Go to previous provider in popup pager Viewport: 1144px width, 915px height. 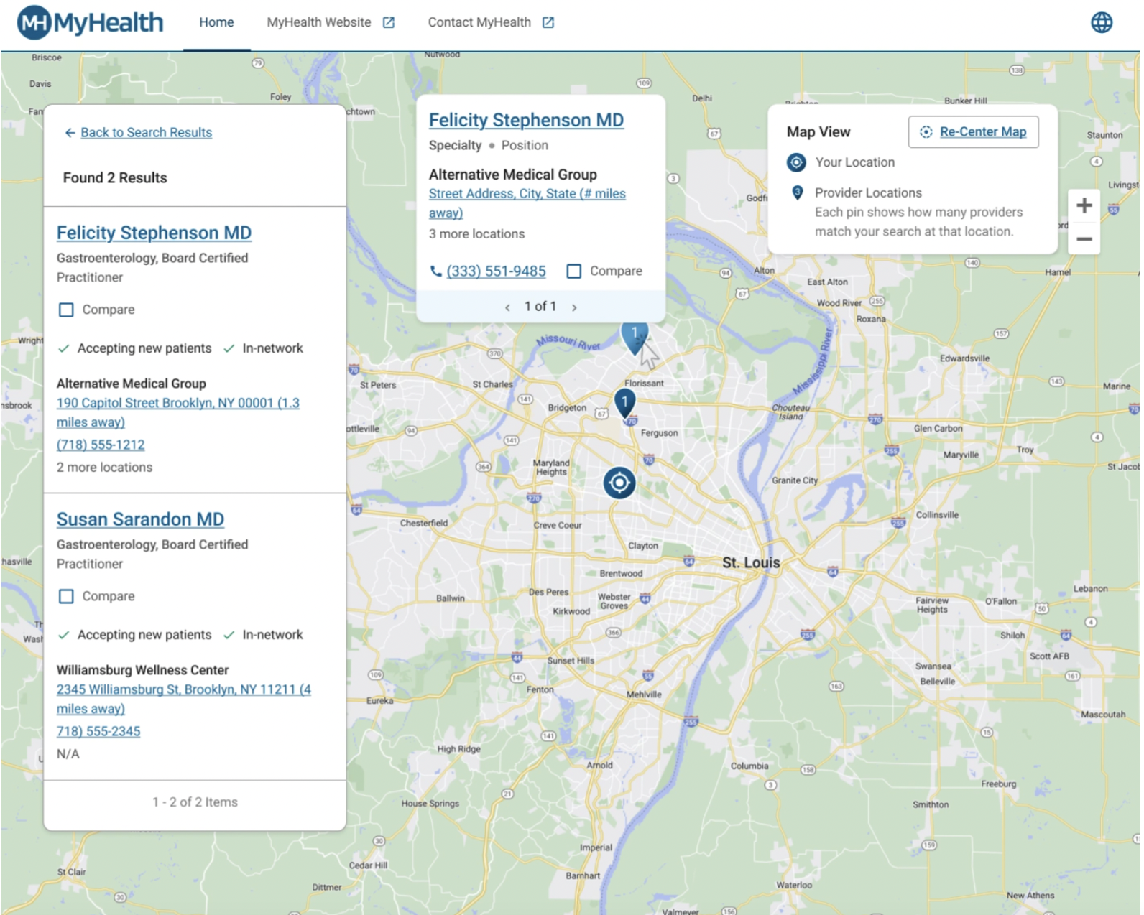pos(507,307)
